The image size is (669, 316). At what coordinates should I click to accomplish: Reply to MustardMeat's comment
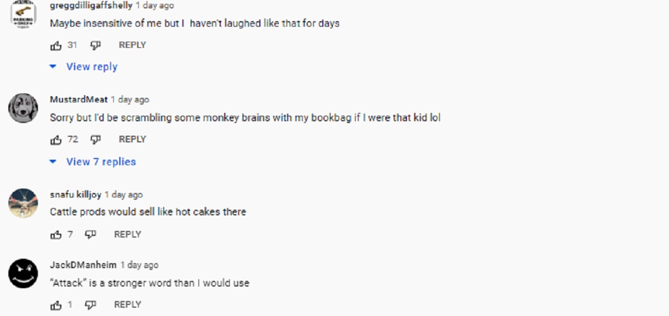132,140
